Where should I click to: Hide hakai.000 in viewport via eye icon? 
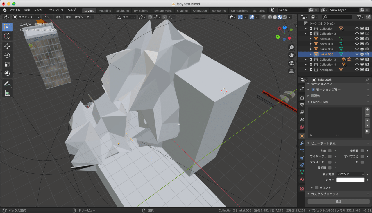click(357, 39)
